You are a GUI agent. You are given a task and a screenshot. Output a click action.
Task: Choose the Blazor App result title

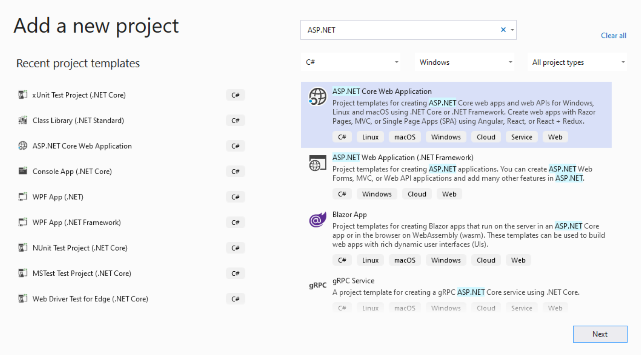coord(349,214)
